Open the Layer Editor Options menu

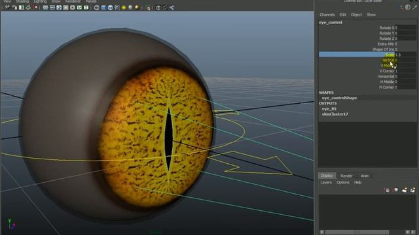coord(343,183)
